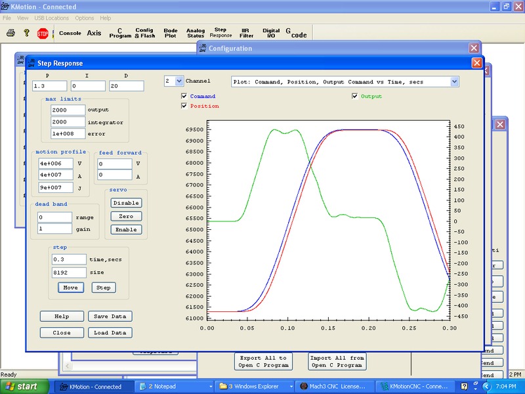Open the G code toolbar item

[x=295, y=33]
